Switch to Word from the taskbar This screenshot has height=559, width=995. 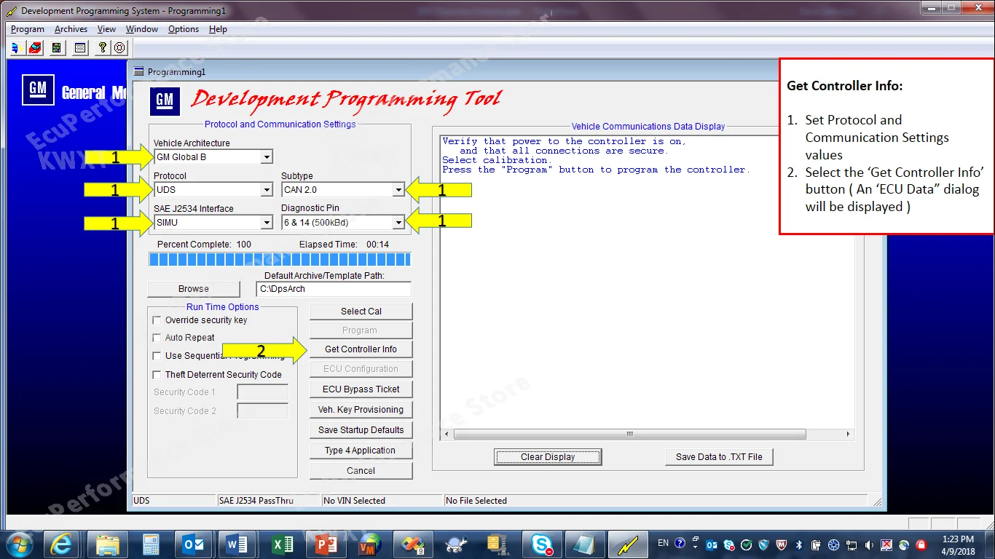tap(237, 544)
